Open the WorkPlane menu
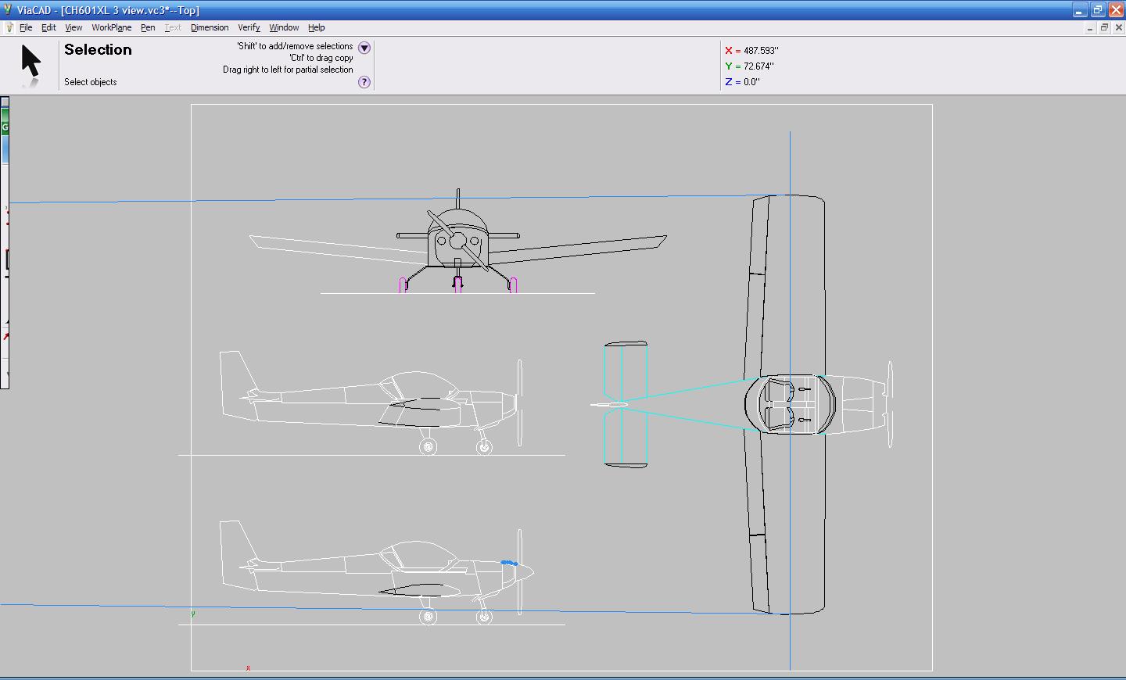Screen dimensions: 1126x680 coord(111,27)
